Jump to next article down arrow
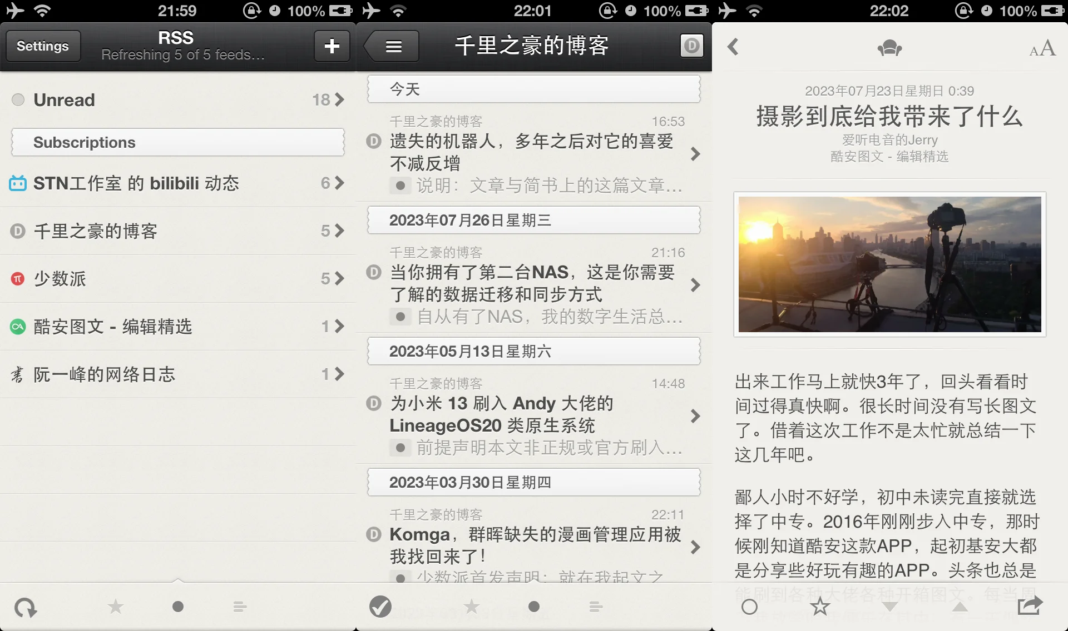The height and width of the screenshot is (631, 1068). (889, 607)
